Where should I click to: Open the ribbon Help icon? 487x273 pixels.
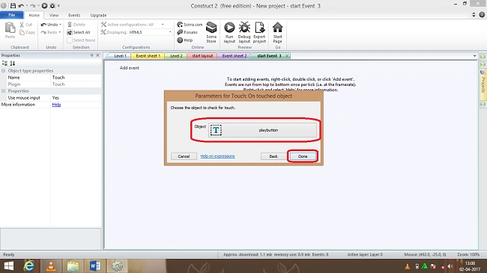click(x=180, y=40)
